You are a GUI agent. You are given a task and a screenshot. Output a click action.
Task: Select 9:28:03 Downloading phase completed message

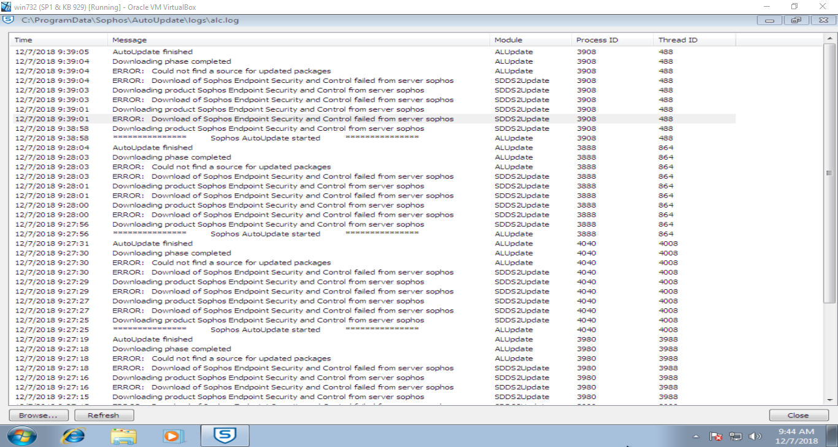(172, 157)
